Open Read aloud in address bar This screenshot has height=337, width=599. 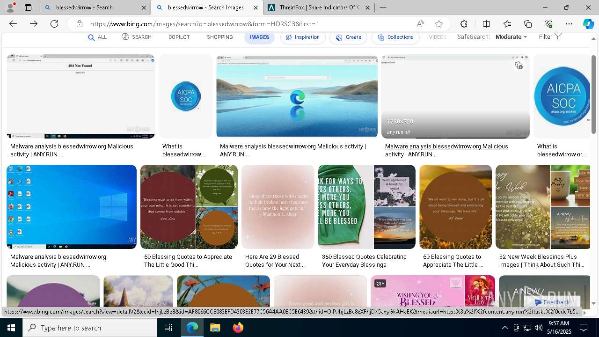[x=420, y=24]
